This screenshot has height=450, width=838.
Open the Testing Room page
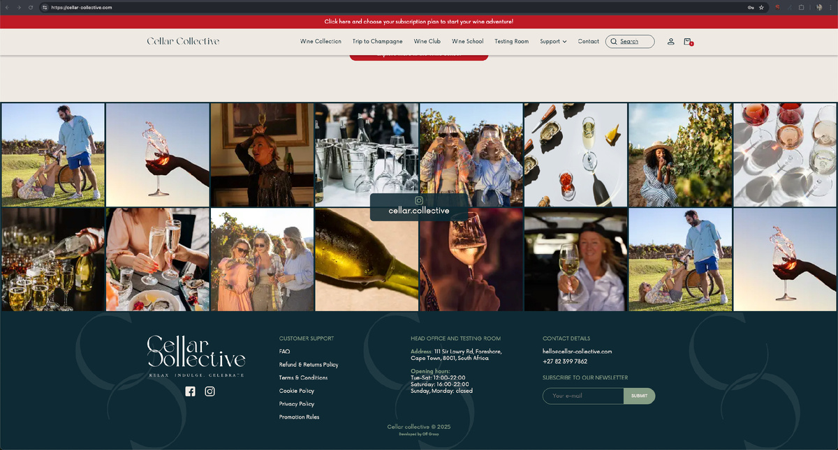tap(511, 41)
